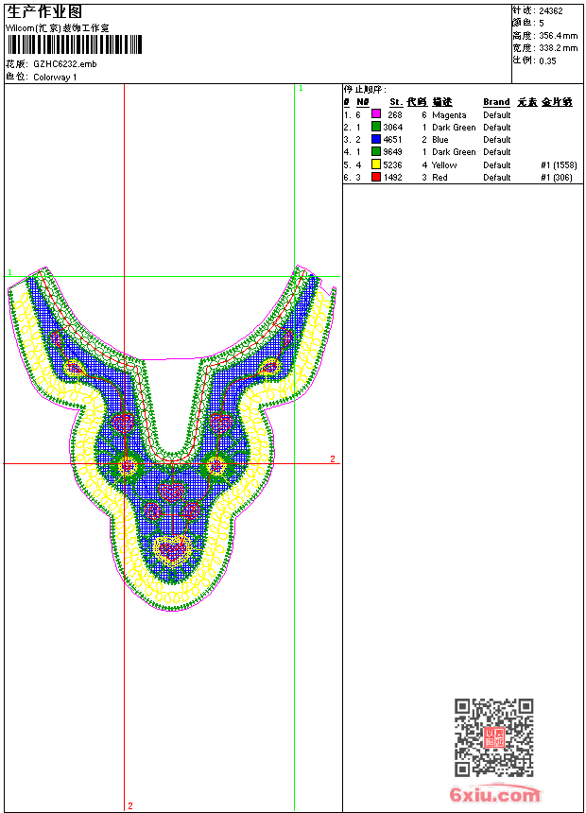Click the QR code image
The height and width of the screenshot is (813, 586).
click(x=493, y=737)
